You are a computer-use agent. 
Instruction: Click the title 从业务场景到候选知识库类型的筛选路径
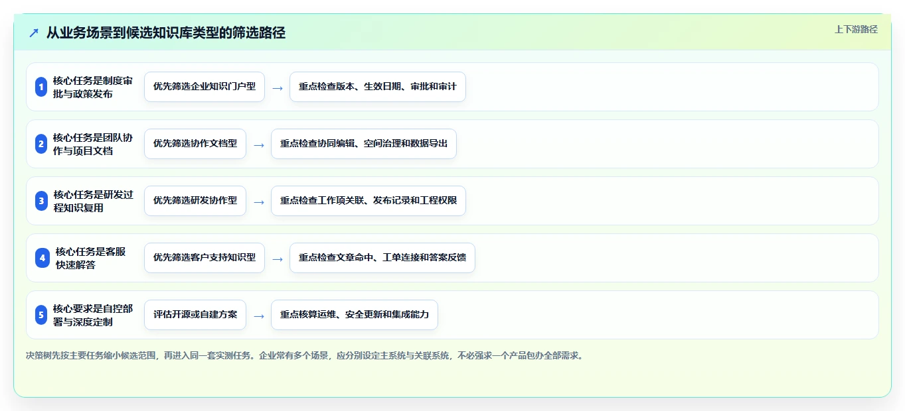pyautogui.click(x=166, y=32)
